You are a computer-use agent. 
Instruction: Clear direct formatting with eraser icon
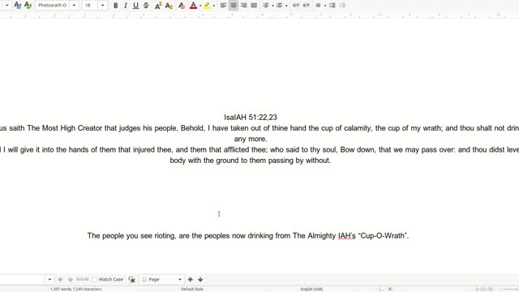182,6
